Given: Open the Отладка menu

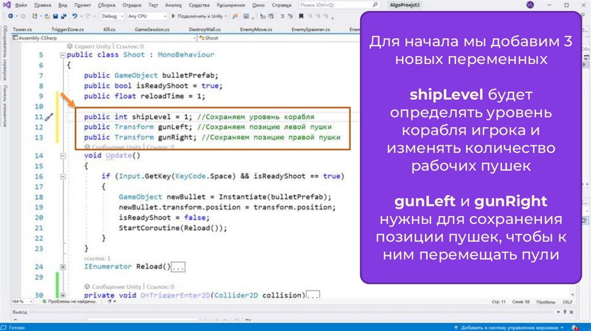Looking at the screenshot, I should (132, 5).
